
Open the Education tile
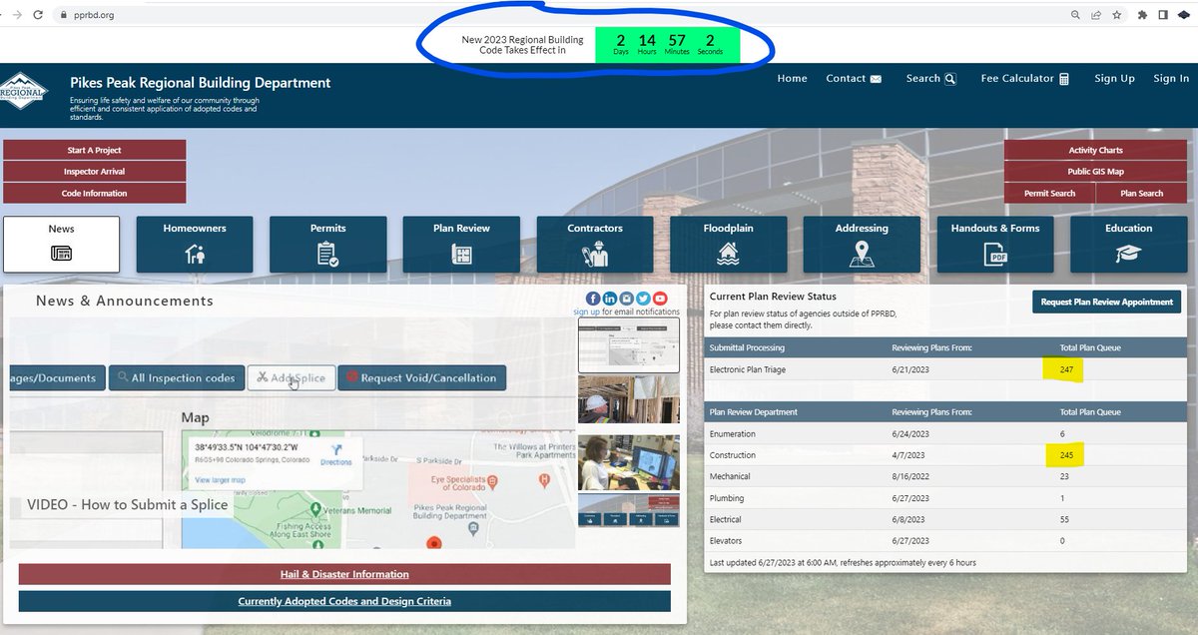pyautogui.click(x=1128, y=245)
